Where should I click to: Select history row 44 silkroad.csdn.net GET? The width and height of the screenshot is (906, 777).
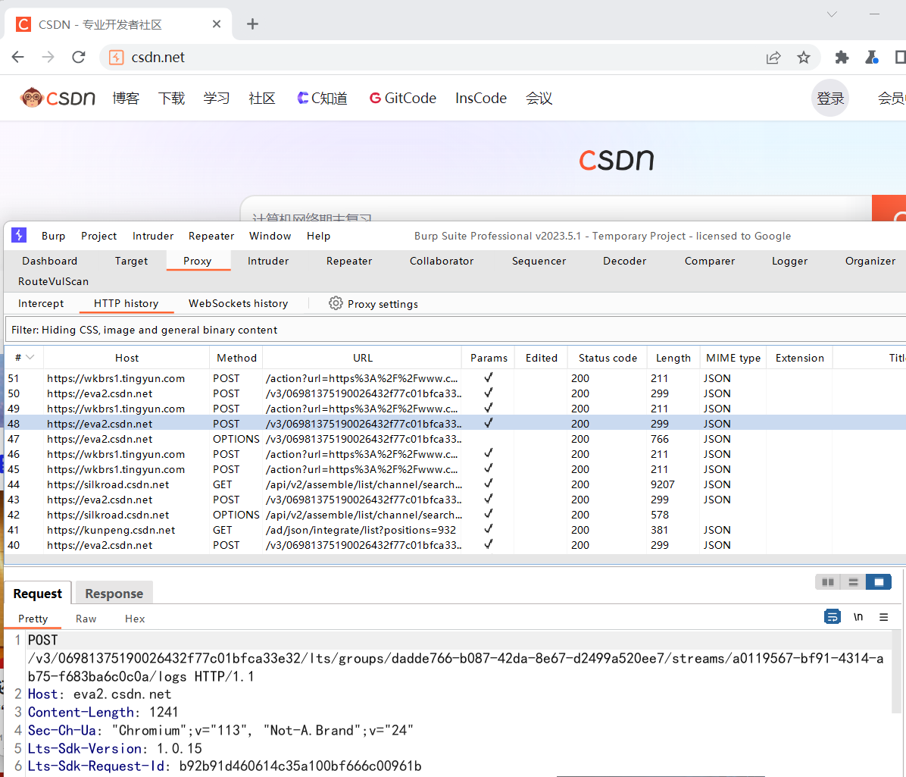(x=455, y=484)
